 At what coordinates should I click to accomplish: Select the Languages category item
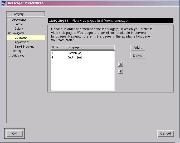tap(21, 38)
